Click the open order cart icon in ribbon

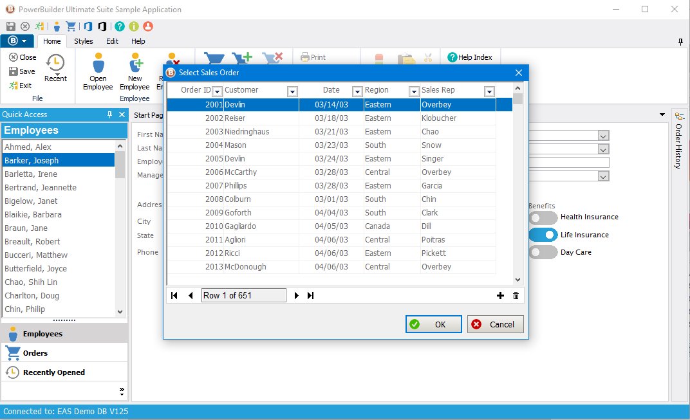coord(214,59)
